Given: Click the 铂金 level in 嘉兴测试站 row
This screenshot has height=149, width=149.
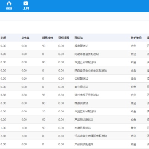Looking at the screenshot, I should [133, 87].
